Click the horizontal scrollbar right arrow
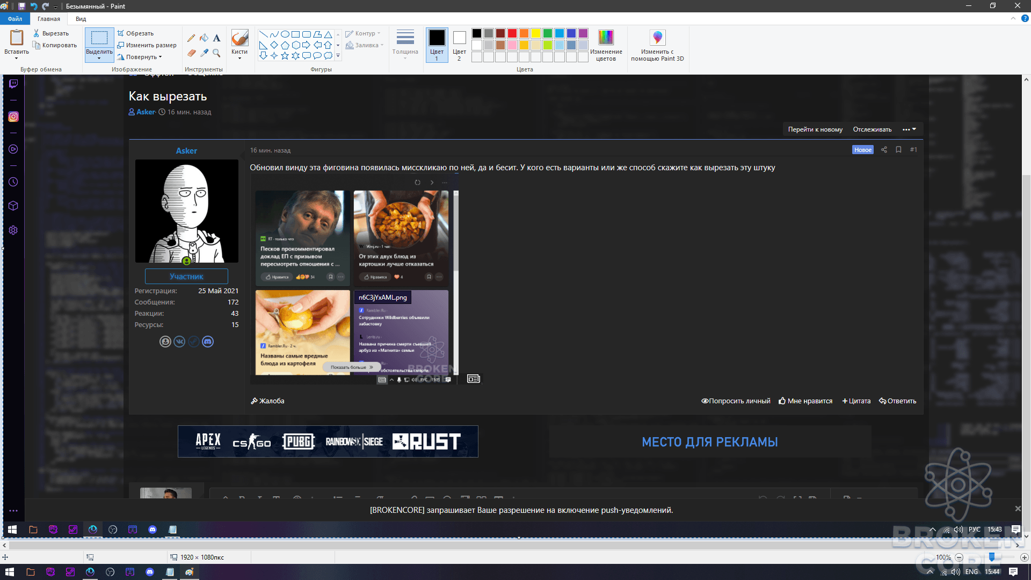This screenshot has height=580, width=1031. point(1017,546)
